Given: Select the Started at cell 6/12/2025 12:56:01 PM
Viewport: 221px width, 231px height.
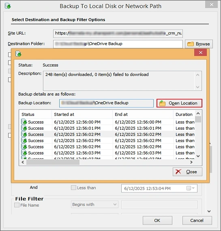Looking at the screenshot, I should click(x=77, y=128).
